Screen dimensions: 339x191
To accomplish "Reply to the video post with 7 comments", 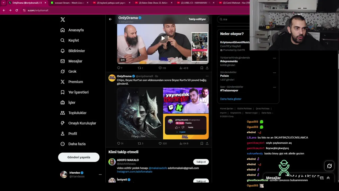I will [x=120, y=68].
